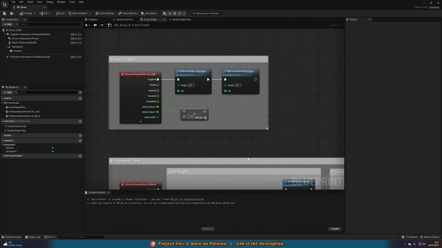The width and height of the screenshot is (442, 248).
Task: Select the Capsule Component tree item
Action: point(30,34)
